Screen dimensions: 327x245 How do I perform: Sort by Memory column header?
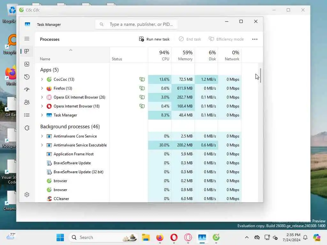tap(183, 55)
